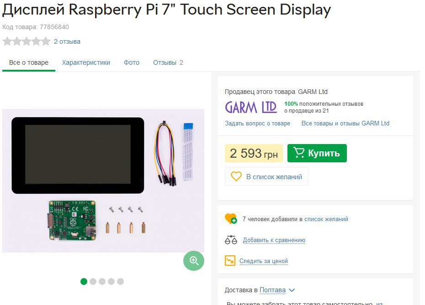Open the 2 отзыва reviews link
Viewport: 425px width, 305px height.
point(67,41)
